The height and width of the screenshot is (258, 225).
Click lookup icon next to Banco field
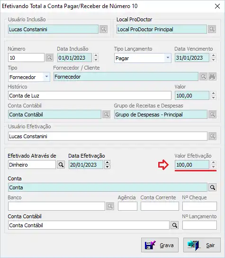tap(110, 206)
